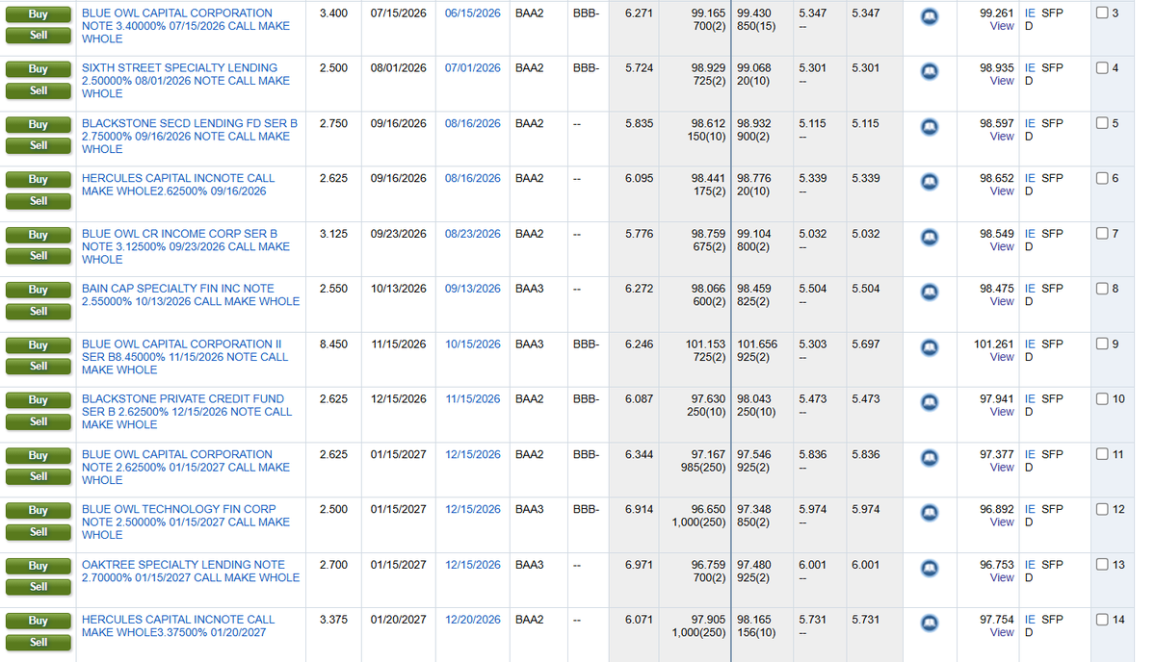This screenshot has height=662, width=1155.
Task: Buy the Blackstone Secd Lending note
Action: coord(39,124)
